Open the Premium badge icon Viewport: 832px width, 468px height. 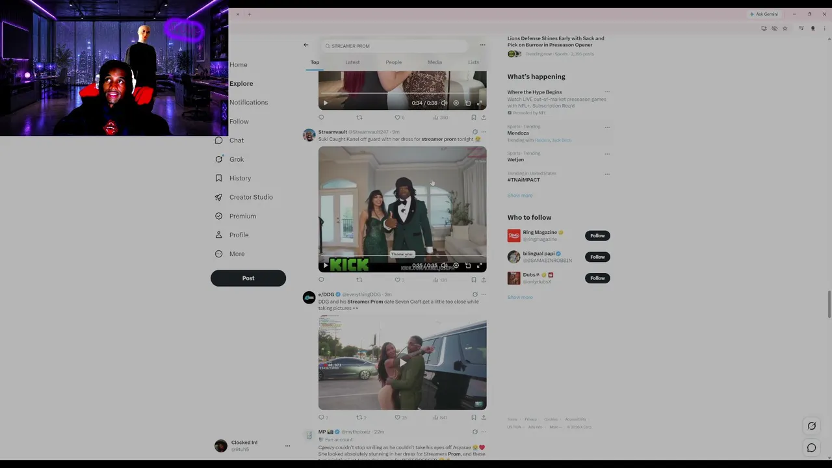pyautogui.click(x=218, y=216)
